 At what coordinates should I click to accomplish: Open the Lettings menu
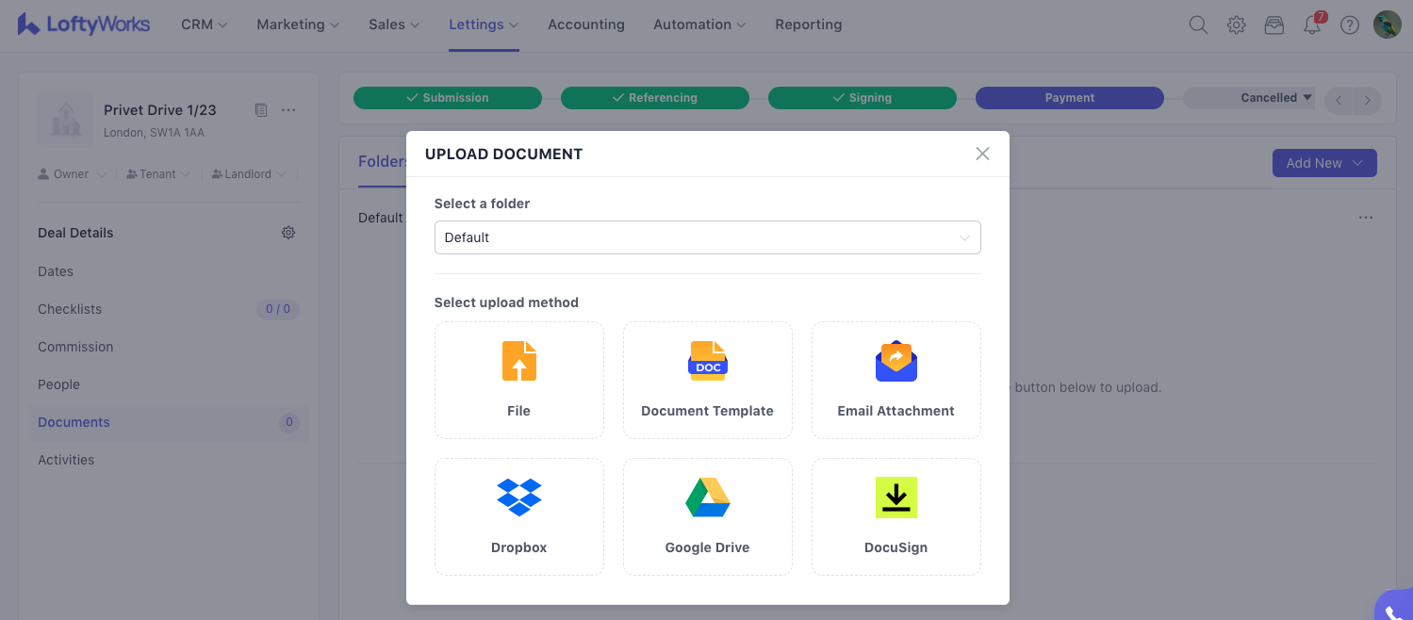pyautogui.click(x=483, y=25)
